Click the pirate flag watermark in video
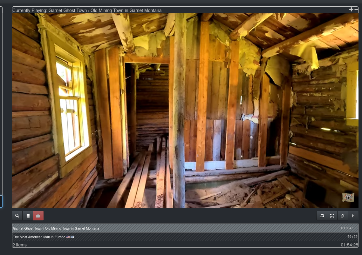This screenshot has height=255, width=362. pos(348,197)
